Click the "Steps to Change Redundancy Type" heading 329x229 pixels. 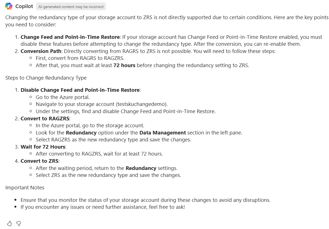coord(46,78)
